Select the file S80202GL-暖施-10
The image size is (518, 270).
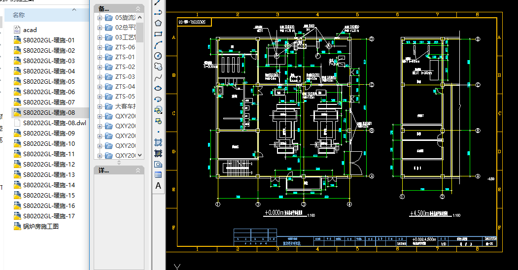tap(49, 143)
